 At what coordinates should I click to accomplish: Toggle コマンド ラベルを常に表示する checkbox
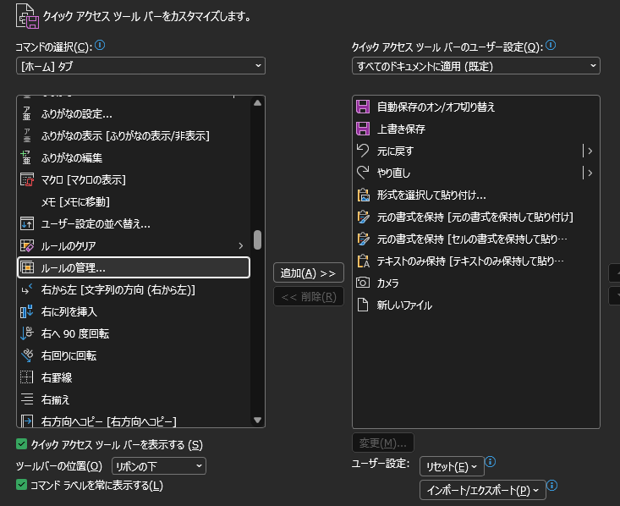point(21,485)
